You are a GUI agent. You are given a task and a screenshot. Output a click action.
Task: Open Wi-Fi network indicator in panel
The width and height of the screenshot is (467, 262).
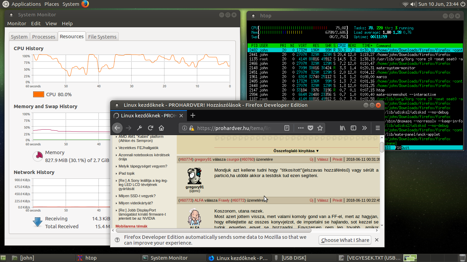click(x=405, y=4)
